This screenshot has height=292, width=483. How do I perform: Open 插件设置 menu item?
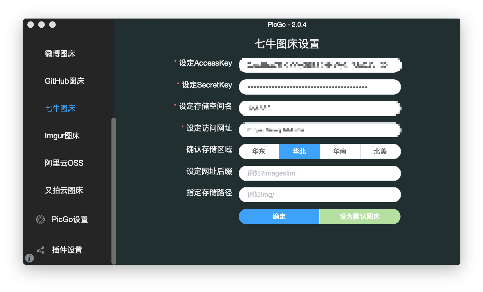point(67,250)
